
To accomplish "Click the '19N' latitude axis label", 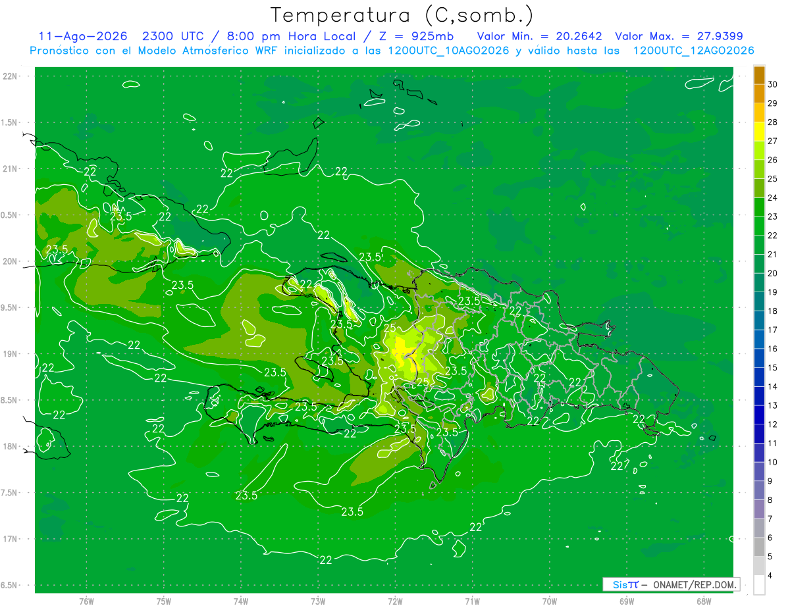I will 10,354.
